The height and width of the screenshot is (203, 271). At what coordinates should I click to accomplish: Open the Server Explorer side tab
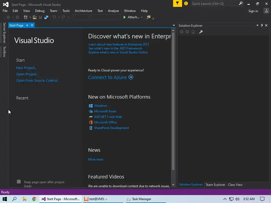coord(4,33)
